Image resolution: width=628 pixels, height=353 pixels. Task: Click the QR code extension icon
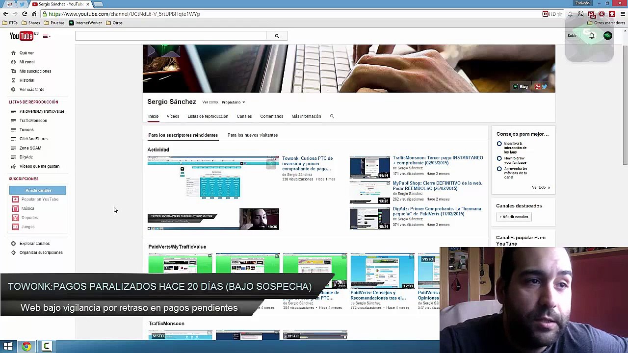tap(581, 14)
